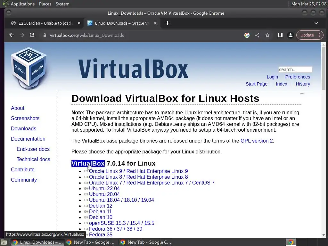Toggle page width with double-arrow icon

[302, 94]
